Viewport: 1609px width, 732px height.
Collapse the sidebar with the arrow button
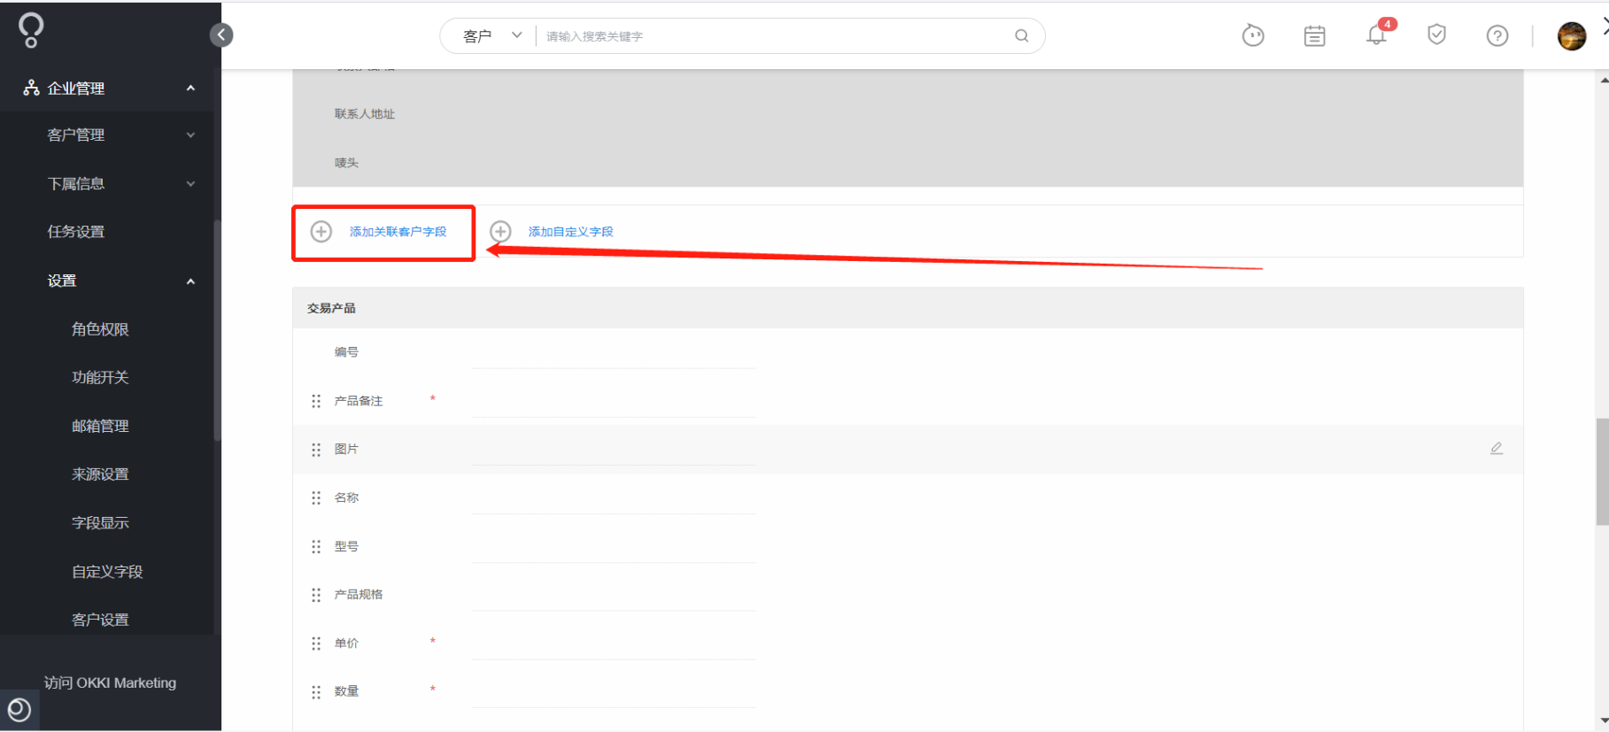pos(221,35)
